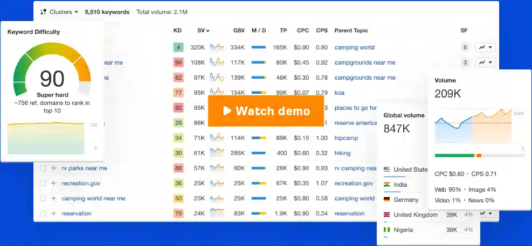Click the Watch demo button

(266, 111)
